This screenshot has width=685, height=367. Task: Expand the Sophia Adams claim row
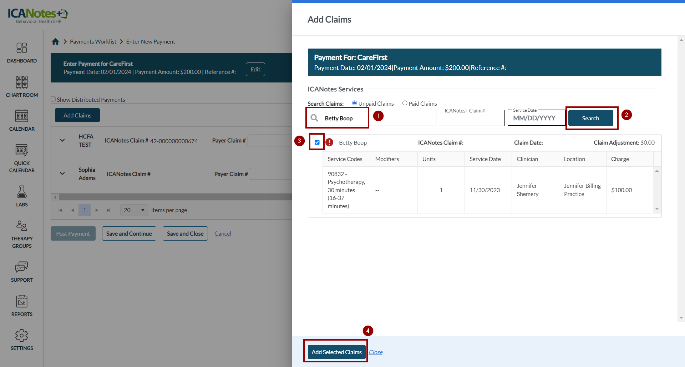click(x=62, y=174)
